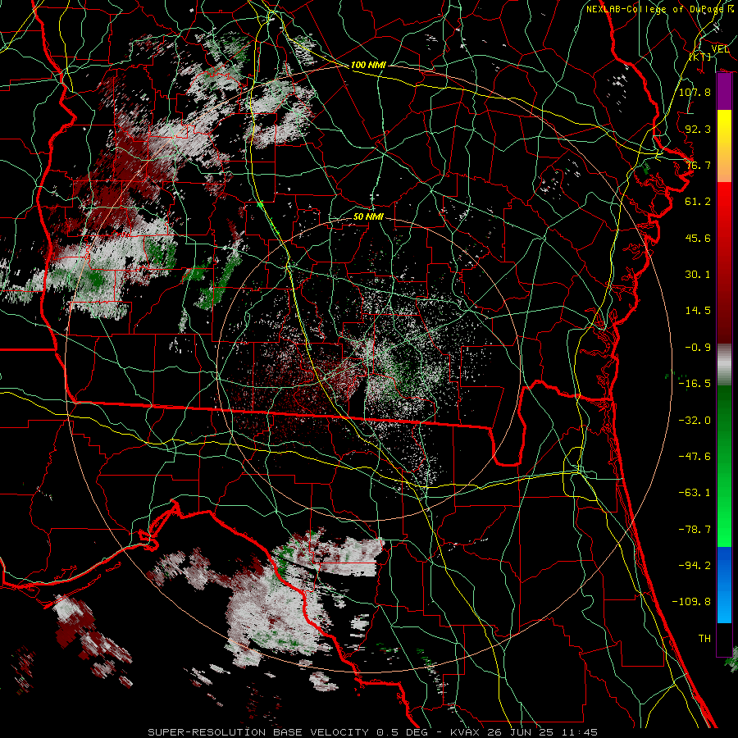Viewport: 738px width, 738px height.
Task: Select the 61.2 legend value
Action: click(x=698, y=202)
